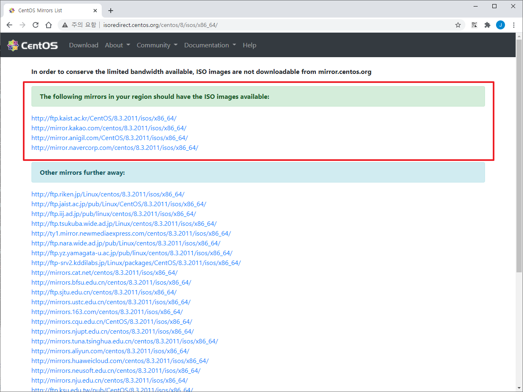Click the vertical page scrollbar thumb
Screen dimensions: 523x392
[519, 156]
